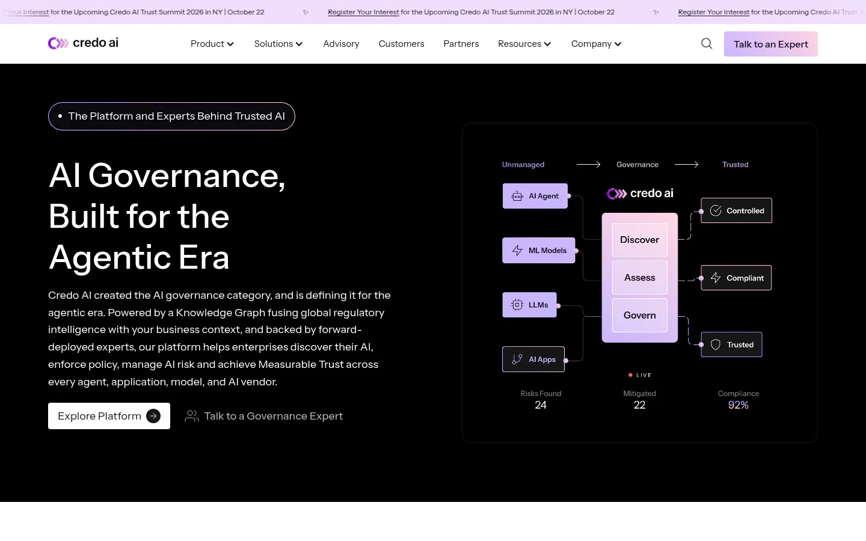The width and height of the screenshot is (866, 541).
Task: Select the Assess step in diagram
Action: tap(639, 278)
